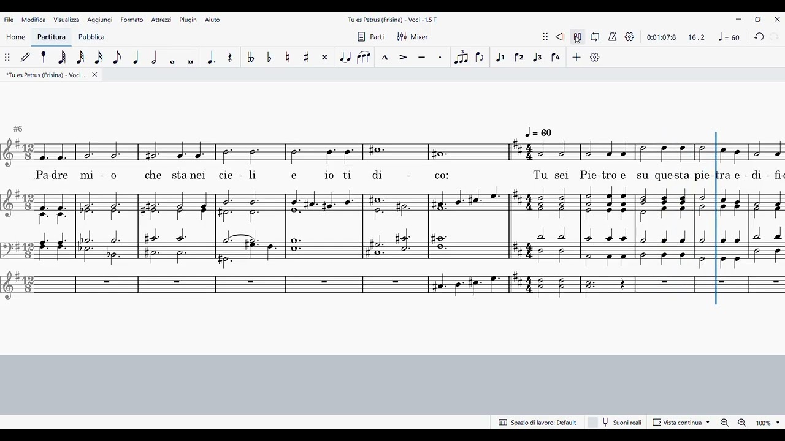Image resolution: width=785 pixels, height=441 pixels.
Task: Rewind playback to start
Action: pos(560,37)
